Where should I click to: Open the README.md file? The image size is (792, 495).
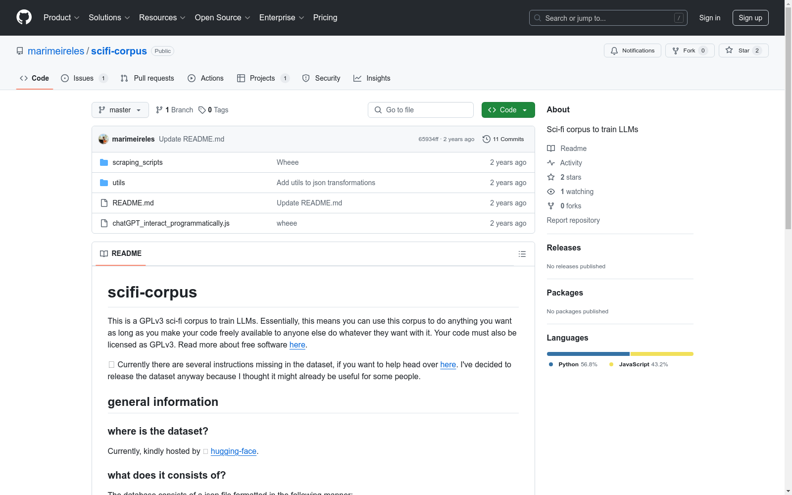point(133,203)
